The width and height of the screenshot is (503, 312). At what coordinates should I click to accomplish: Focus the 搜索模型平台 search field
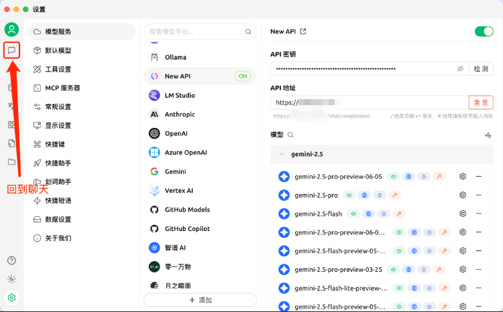(200, 31)
